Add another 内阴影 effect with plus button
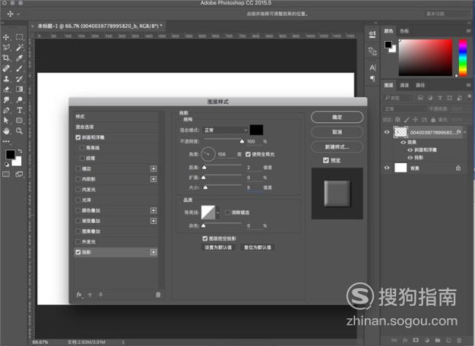Screen dimensions: 475x346 153,179
